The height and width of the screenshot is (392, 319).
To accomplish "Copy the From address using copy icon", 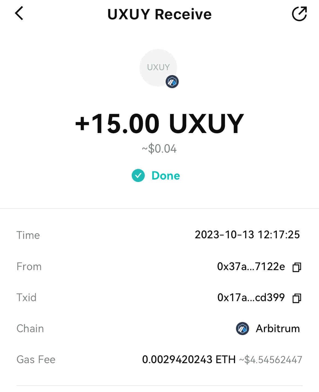I will (297, 267).
